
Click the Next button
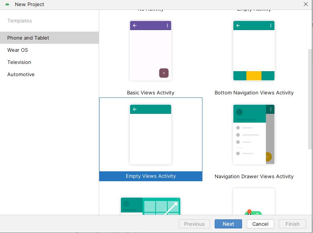[x=228, y=224]
